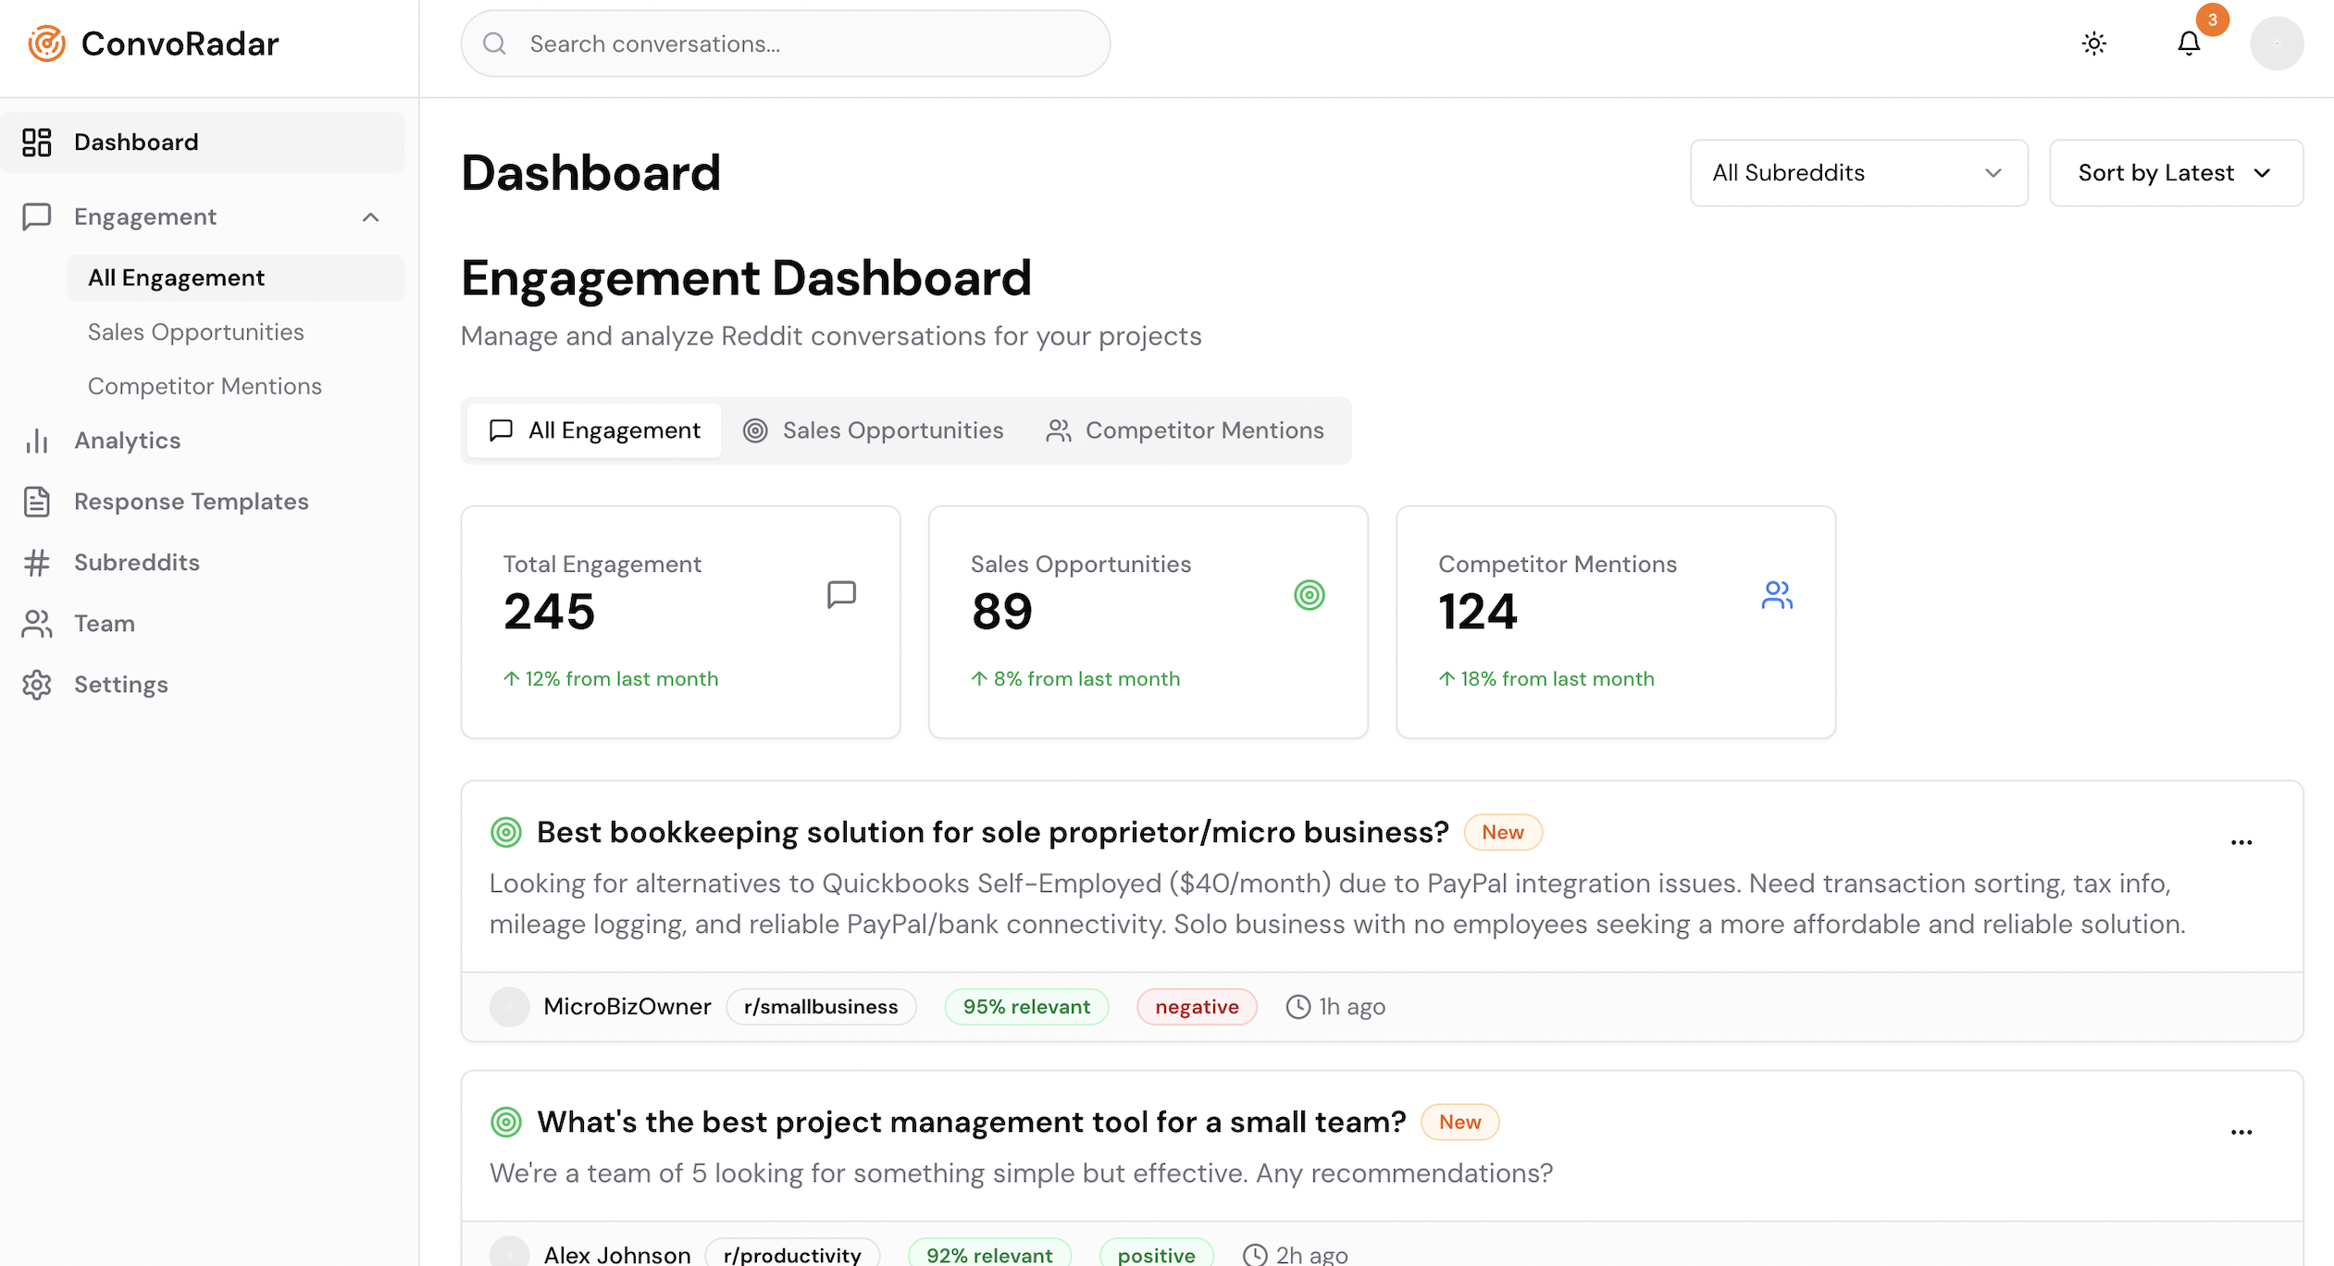Open Team page from sidebar
Viewport: 2334px width, 1266px height.
pyautogui.click(x=104, y=624)
